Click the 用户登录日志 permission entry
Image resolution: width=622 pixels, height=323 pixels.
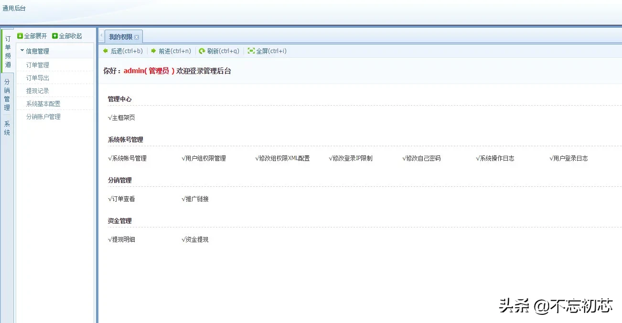tap(568, 158)
